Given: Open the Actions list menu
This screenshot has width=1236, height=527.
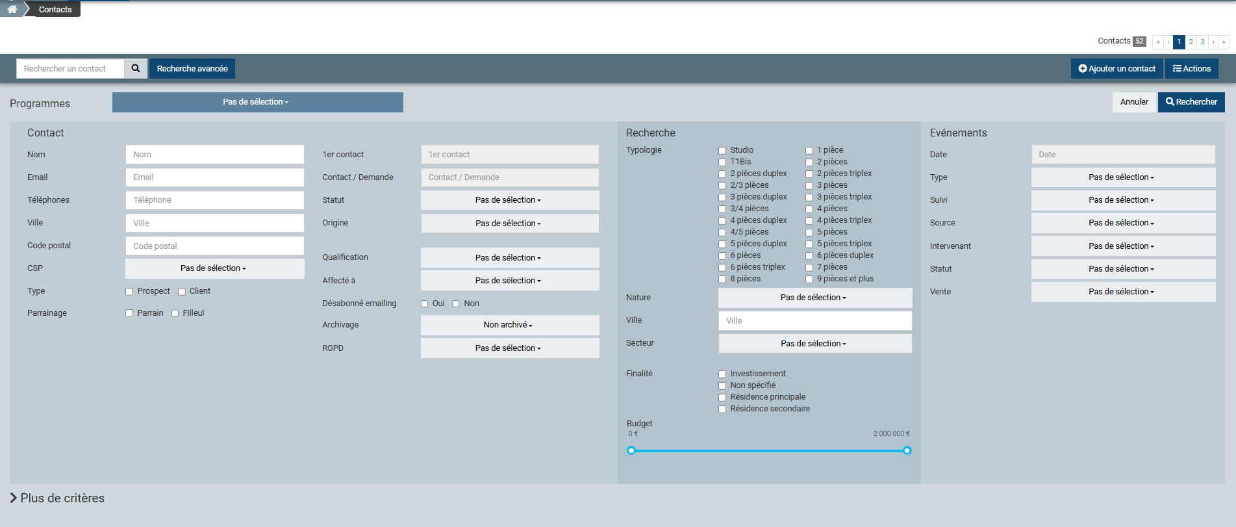Looking at the screenshot, I should point(1191,68).
